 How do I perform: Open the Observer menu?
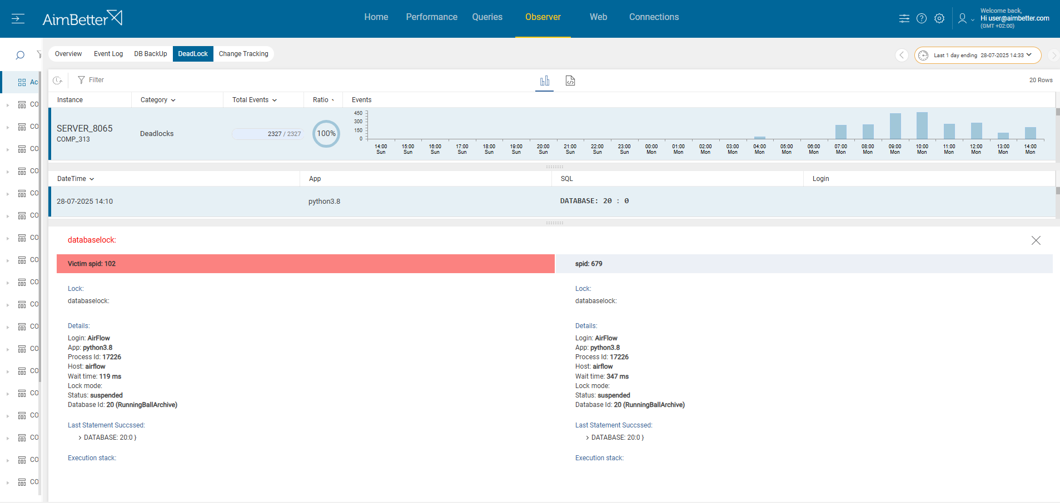coord(543,17)
